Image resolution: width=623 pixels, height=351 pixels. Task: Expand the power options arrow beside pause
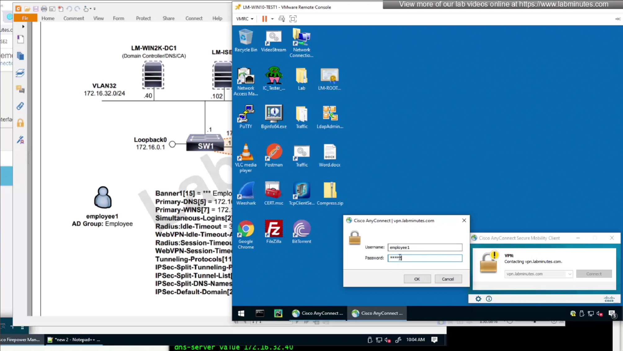pyautogui.click(x=272, y=19)
